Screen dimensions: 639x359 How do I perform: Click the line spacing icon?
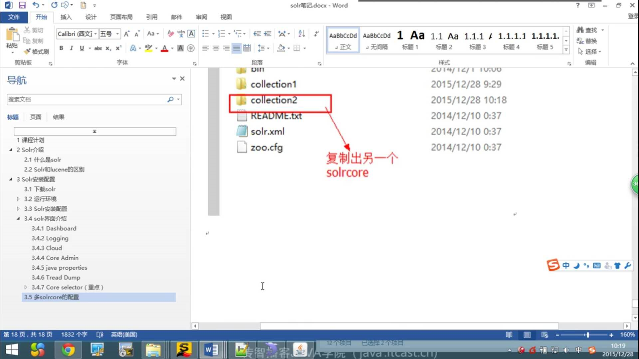tap(261, 48)
